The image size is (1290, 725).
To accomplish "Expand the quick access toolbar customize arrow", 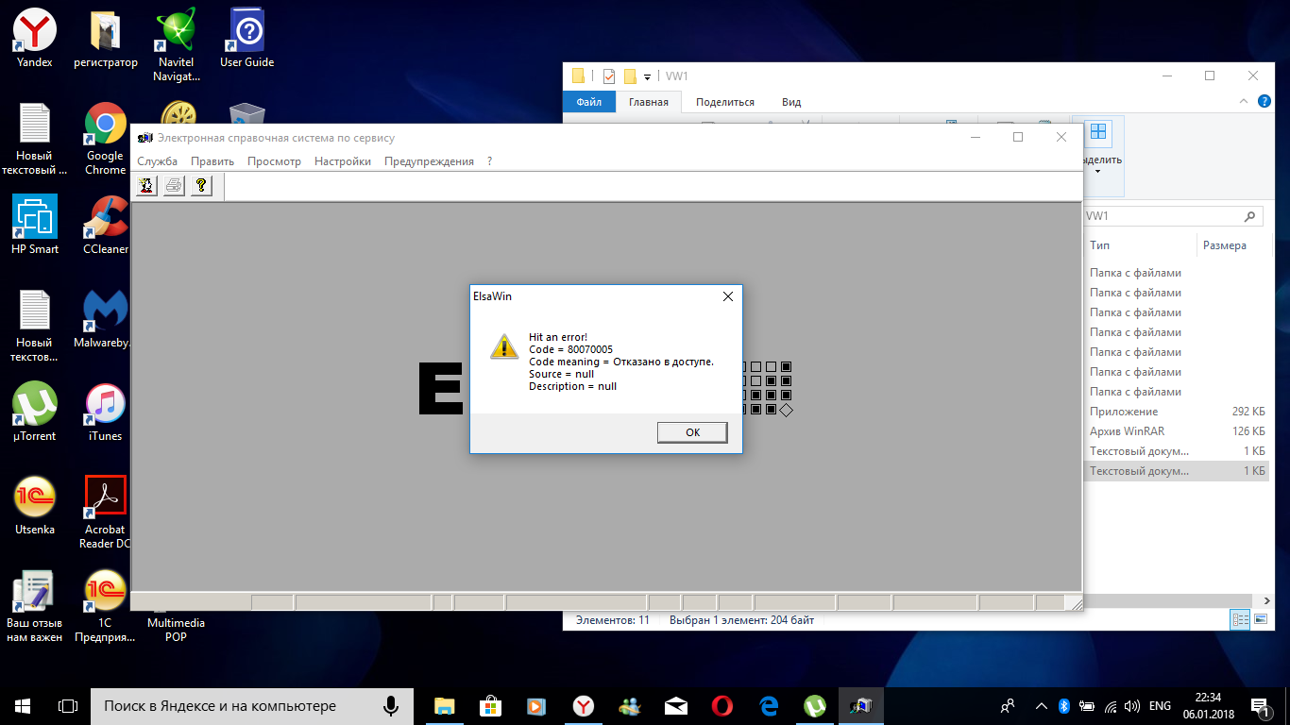I will tap(647, 77).
